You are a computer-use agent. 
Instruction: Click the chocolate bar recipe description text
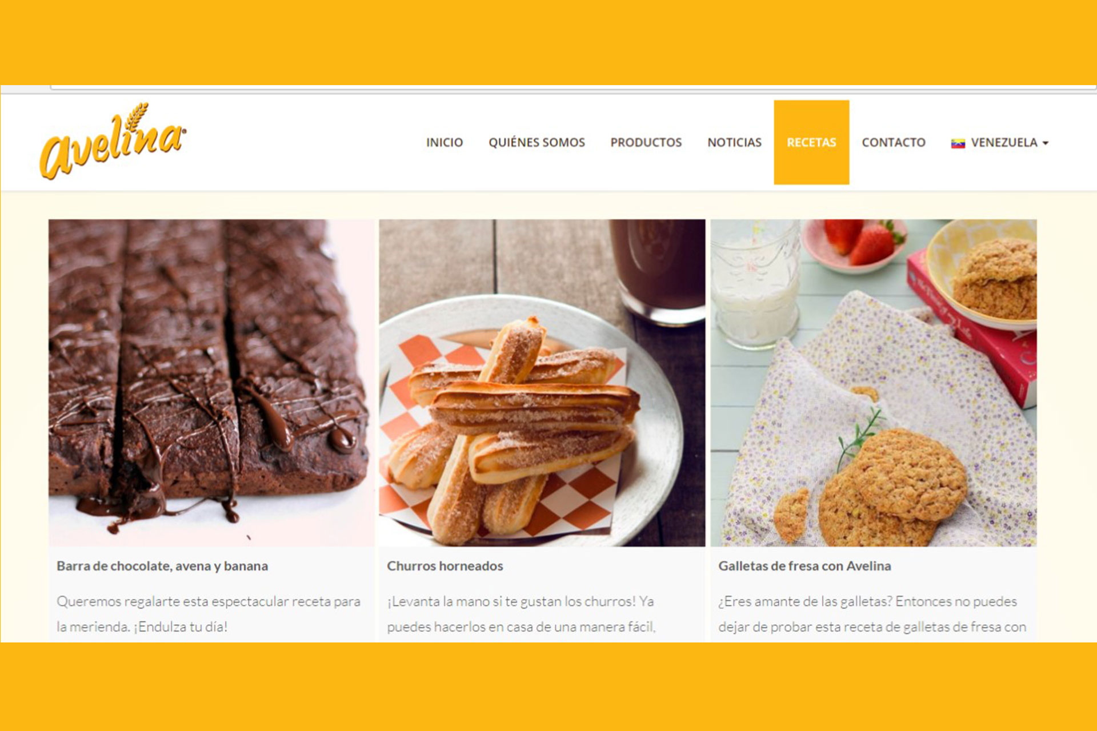[x=209, y=614]
